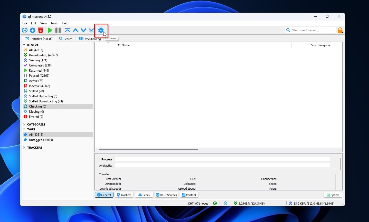Click the padlock icon near the filter box

340,30
